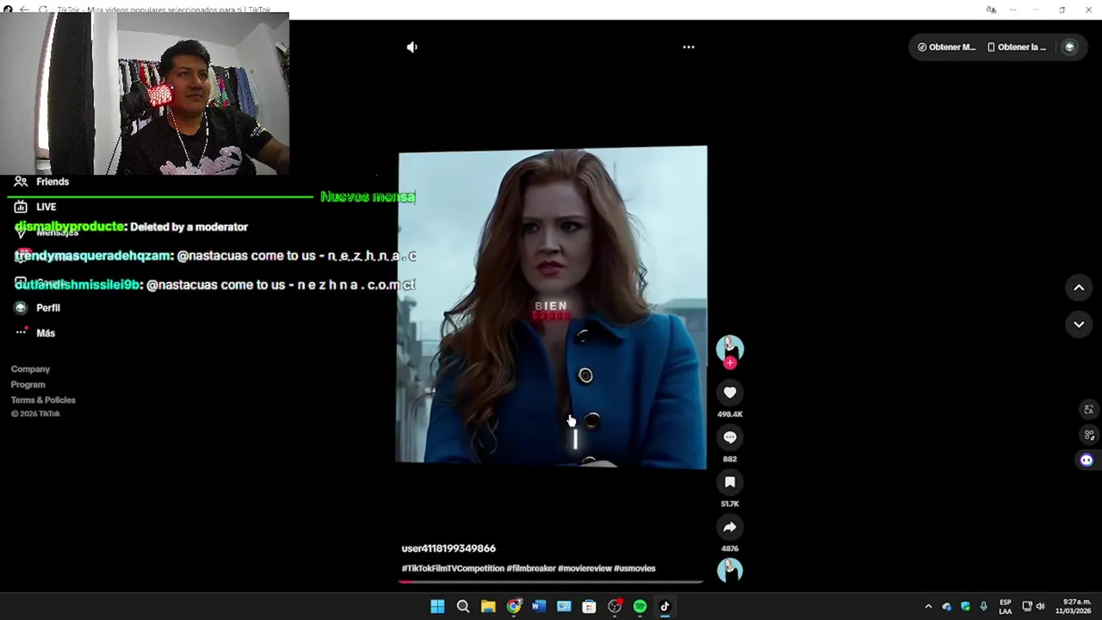Open user4118199349866 profile name
The width and height of the screenshot is (1102, 620).
pos(449,549)
